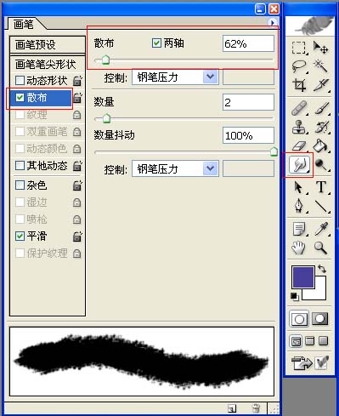Image resolution: width=339 pixels, height=416 pixels.
Task: Select the Paint Bucket tool
Action: pos(321,145)
